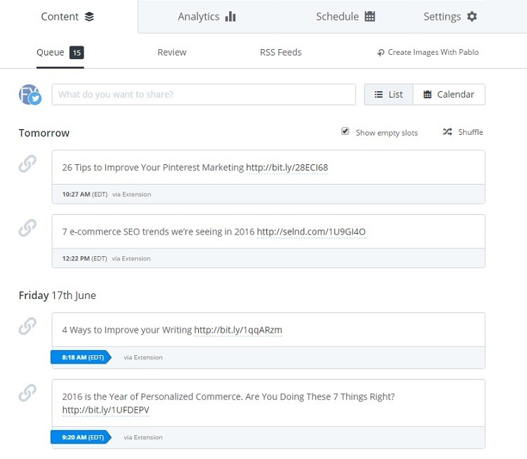Click the shuffle arrows icon

point(448,132)
